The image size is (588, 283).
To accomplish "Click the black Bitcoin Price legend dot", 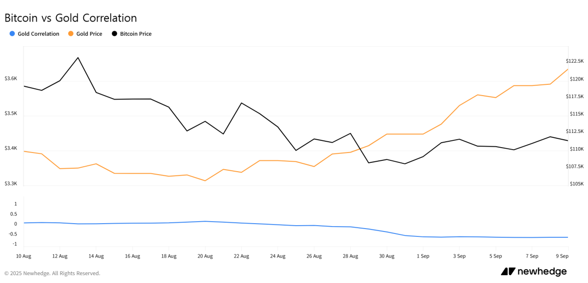I will [x=114, y=34].
